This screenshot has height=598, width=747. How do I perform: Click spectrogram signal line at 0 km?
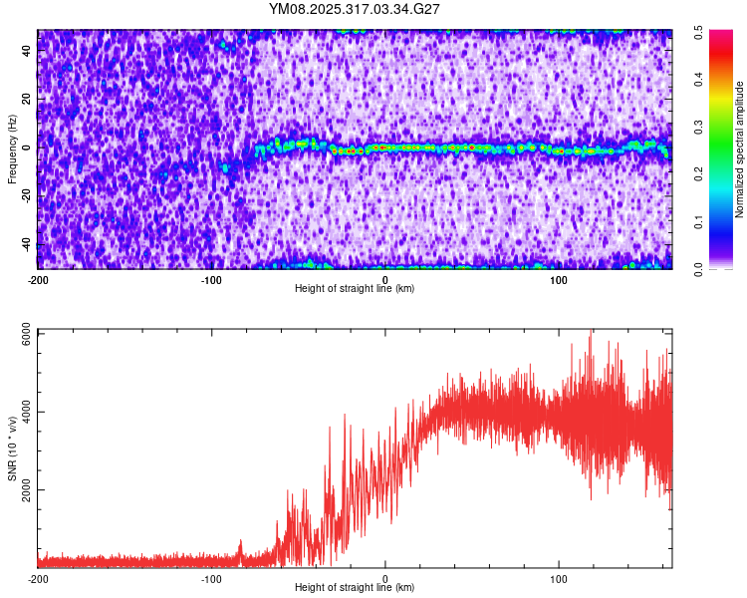[385, 147]
